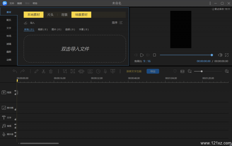Click the zoom out magnifier on timeline
The image size is (232, 146).
[x=190, y=71]
